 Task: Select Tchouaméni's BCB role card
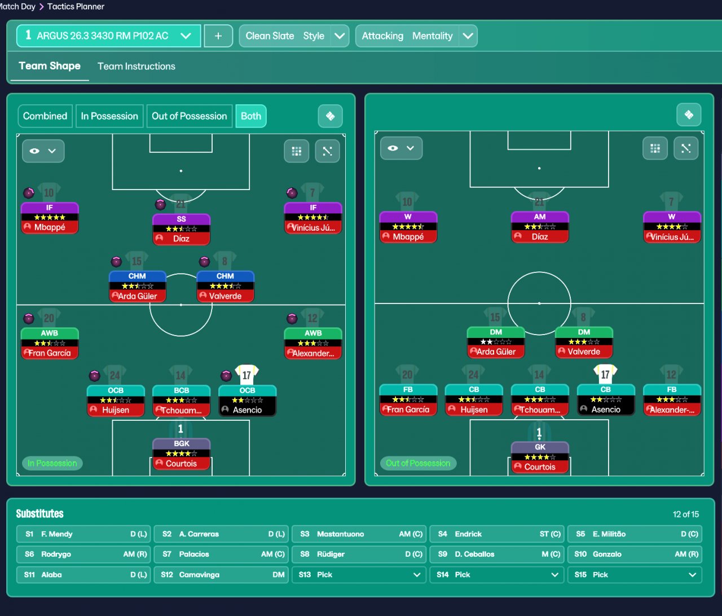[181, 401]
